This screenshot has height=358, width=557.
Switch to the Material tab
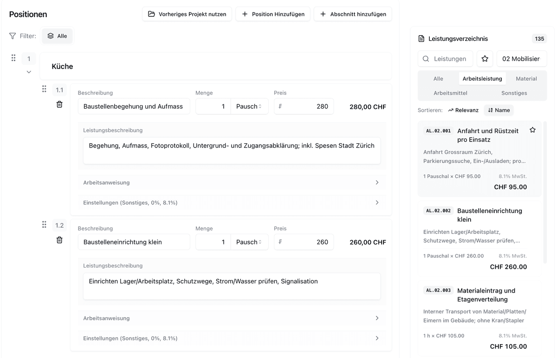(x=526, y=78)
